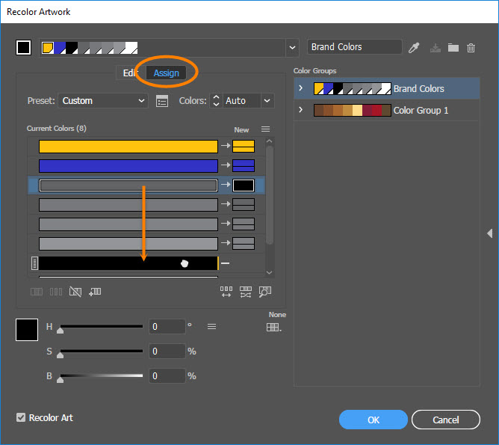499x445 pixels.
Task: Click the eyedropper get colors icon
Action: click(414, 48)
